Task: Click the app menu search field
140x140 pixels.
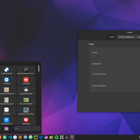Action: coord(27,128)
